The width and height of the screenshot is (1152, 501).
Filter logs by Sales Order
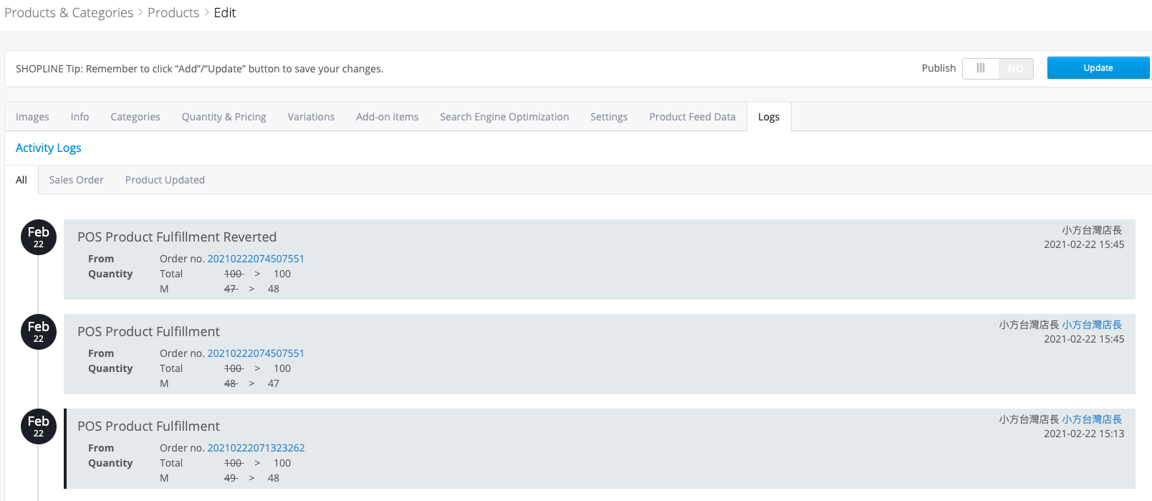tap(76, 180)
